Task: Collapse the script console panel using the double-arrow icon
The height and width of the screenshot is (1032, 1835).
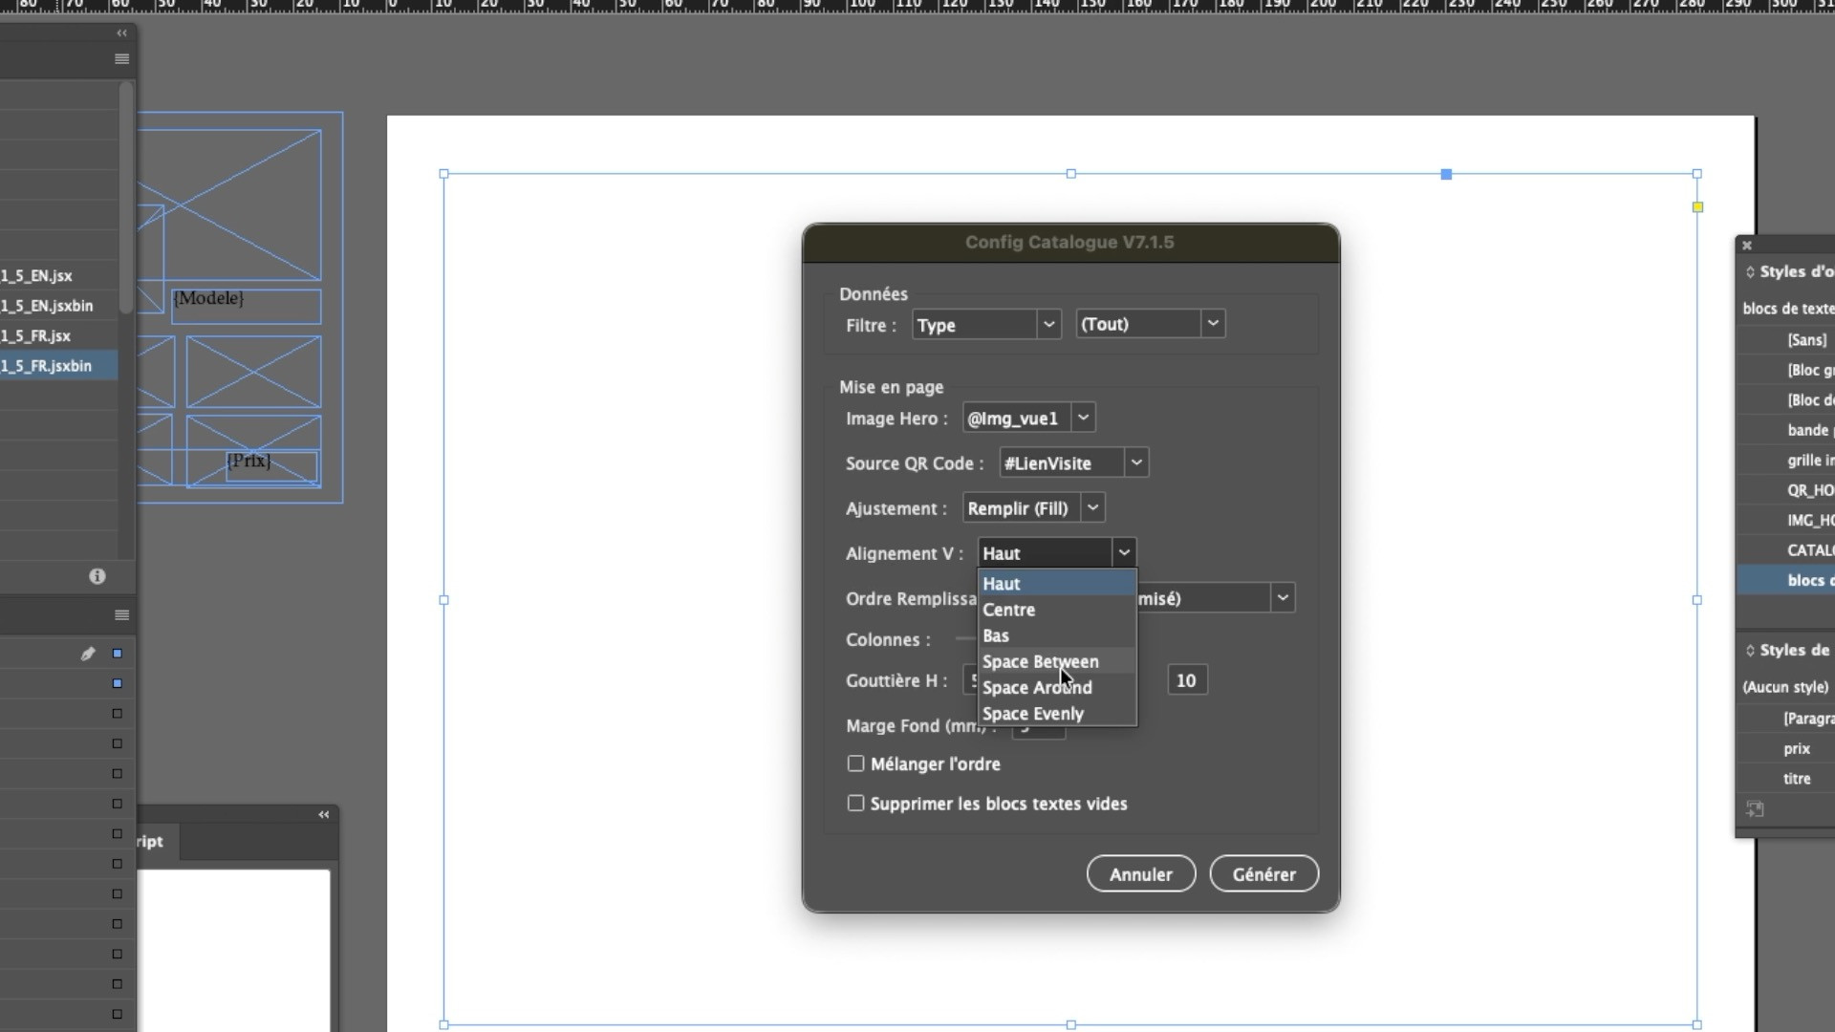Action: point(323,815)
